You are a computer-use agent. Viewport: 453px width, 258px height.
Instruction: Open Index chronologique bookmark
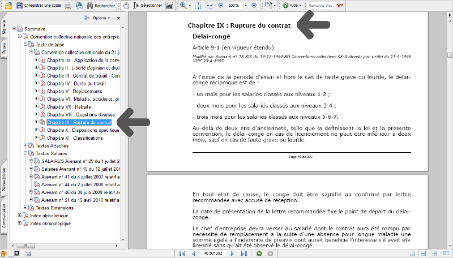coord(50,223)
